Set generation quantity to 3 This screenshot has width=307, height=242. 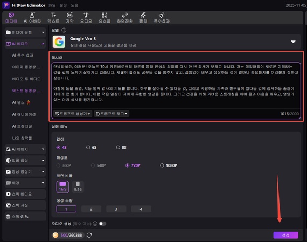(x=116, y=209)
